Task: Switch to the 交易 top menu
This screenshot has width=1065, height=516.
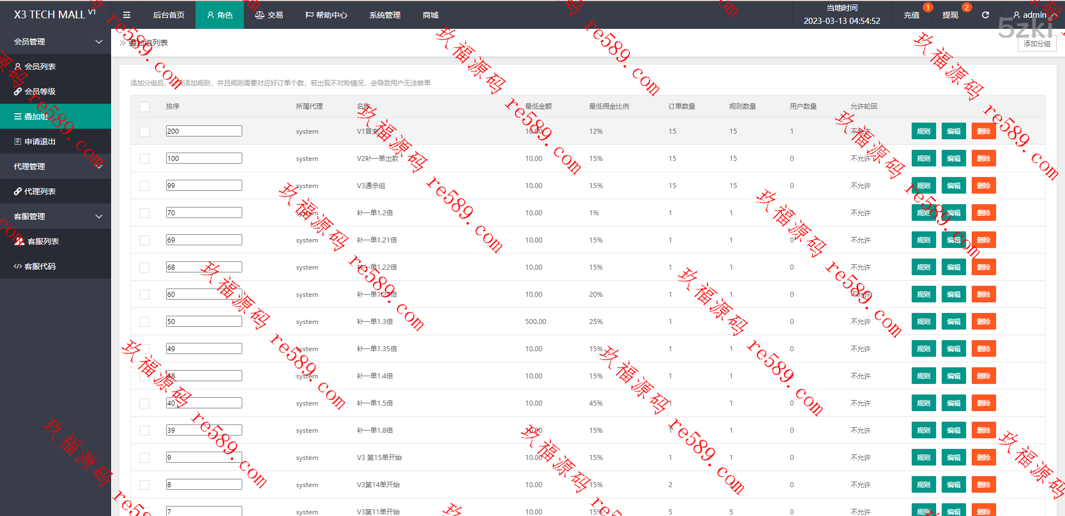Action: [x=269, y=15]
